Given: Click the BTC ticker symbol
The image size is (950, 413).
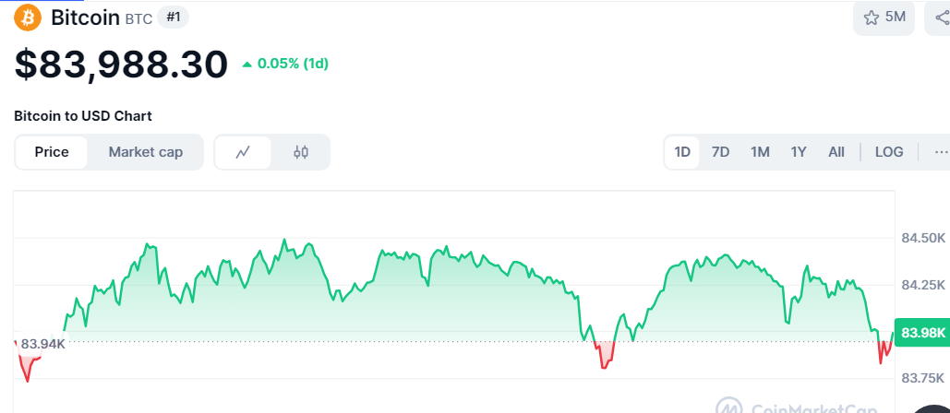Looking at the screenshot, I should [x=138, y=18].
